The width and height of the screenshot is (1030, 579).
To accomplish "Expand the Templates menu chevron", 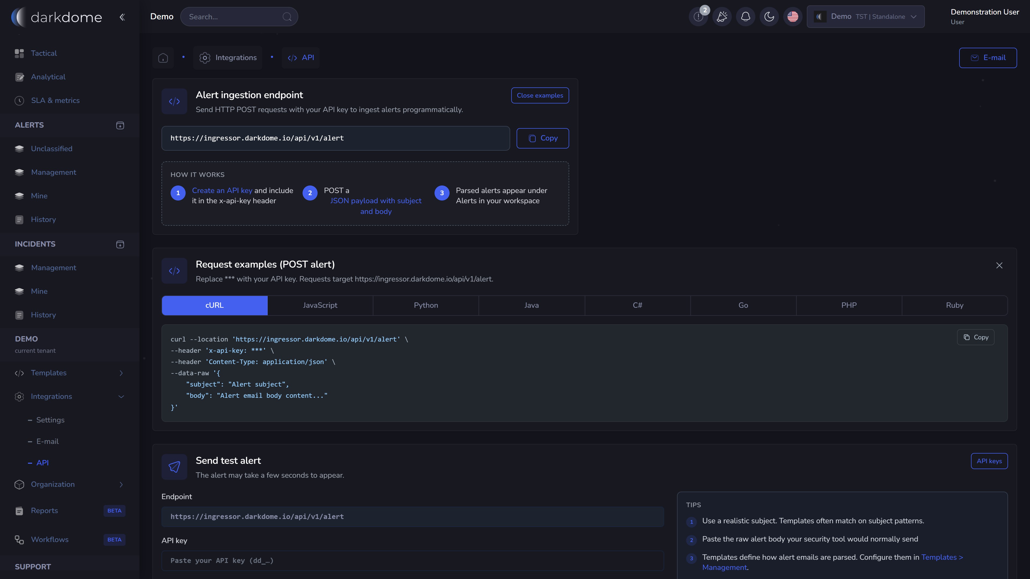I will pyautogui.click(x=121, y=373).
